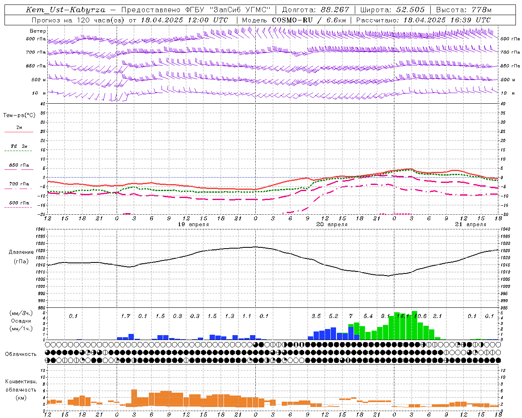This screenshot has height=418, width=522.
Task: Click the tallest green precipitation bar
Action: tap(414, 325)
